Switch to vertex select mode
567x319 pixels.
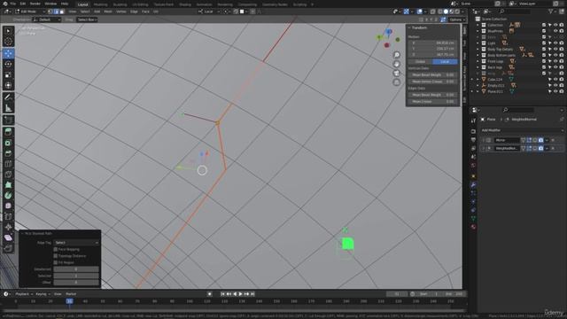[50, 12]
